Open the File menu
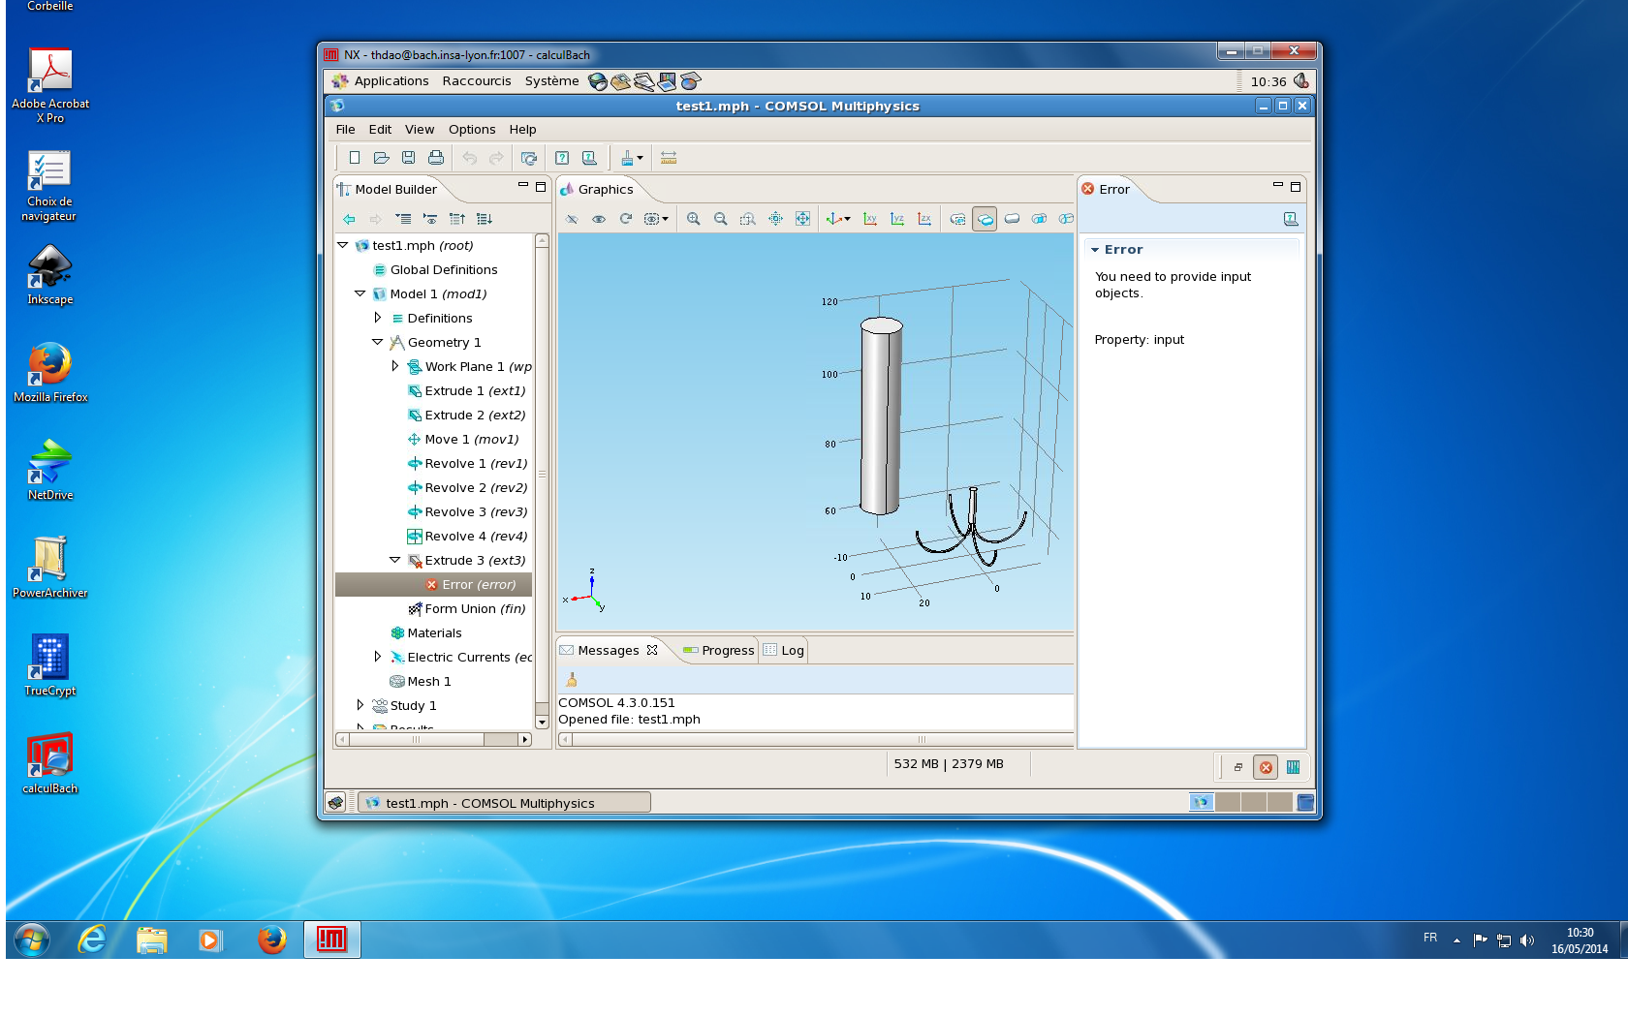This screenshot has height=1017, width=1628. pos(345,129)
